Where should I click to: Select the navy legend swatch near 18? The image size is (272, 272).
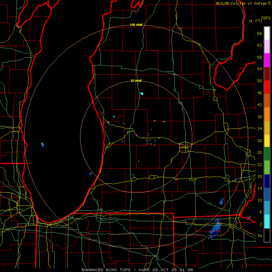[267, 181]
